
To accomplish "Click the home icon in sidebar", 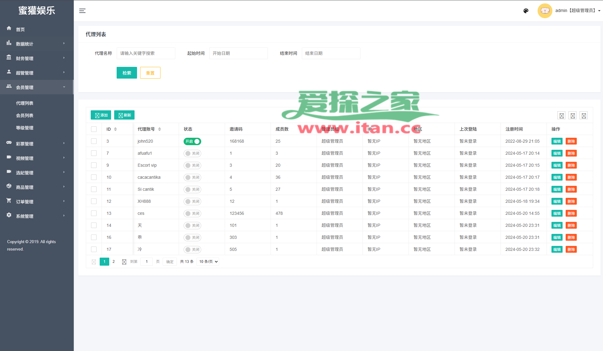I will (9, 28).
